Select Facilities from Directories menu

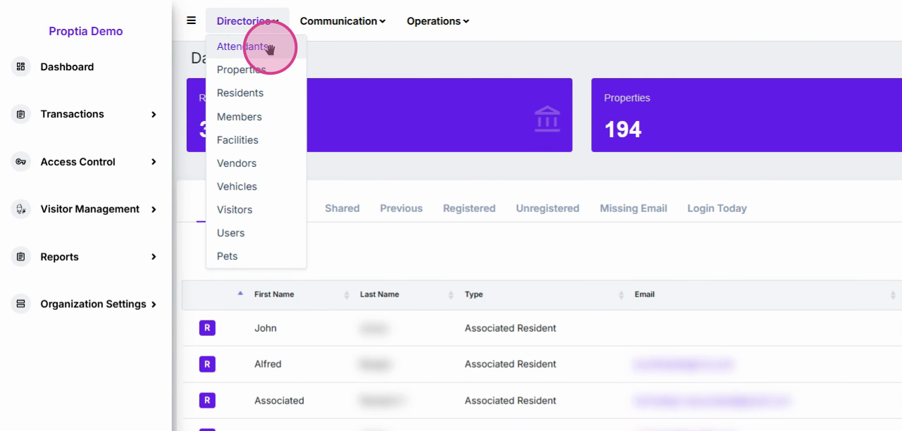coord(256,140)
